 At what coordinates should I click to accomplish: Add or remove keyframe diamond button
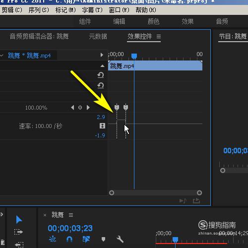coord(80,108)
